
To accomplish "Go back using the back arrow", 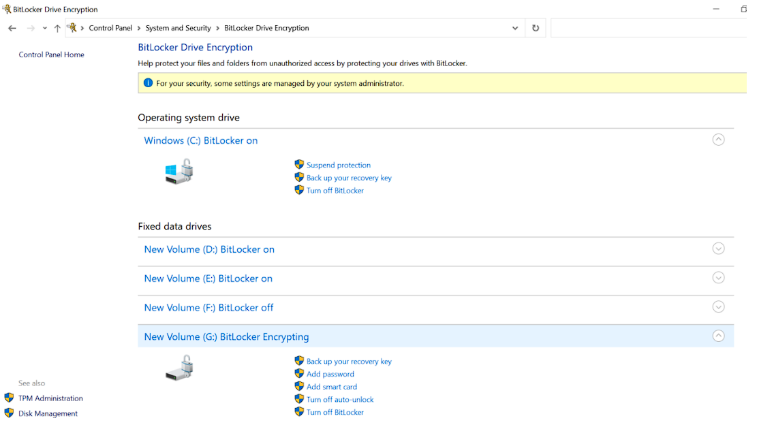I will click(x=12, y=28).
